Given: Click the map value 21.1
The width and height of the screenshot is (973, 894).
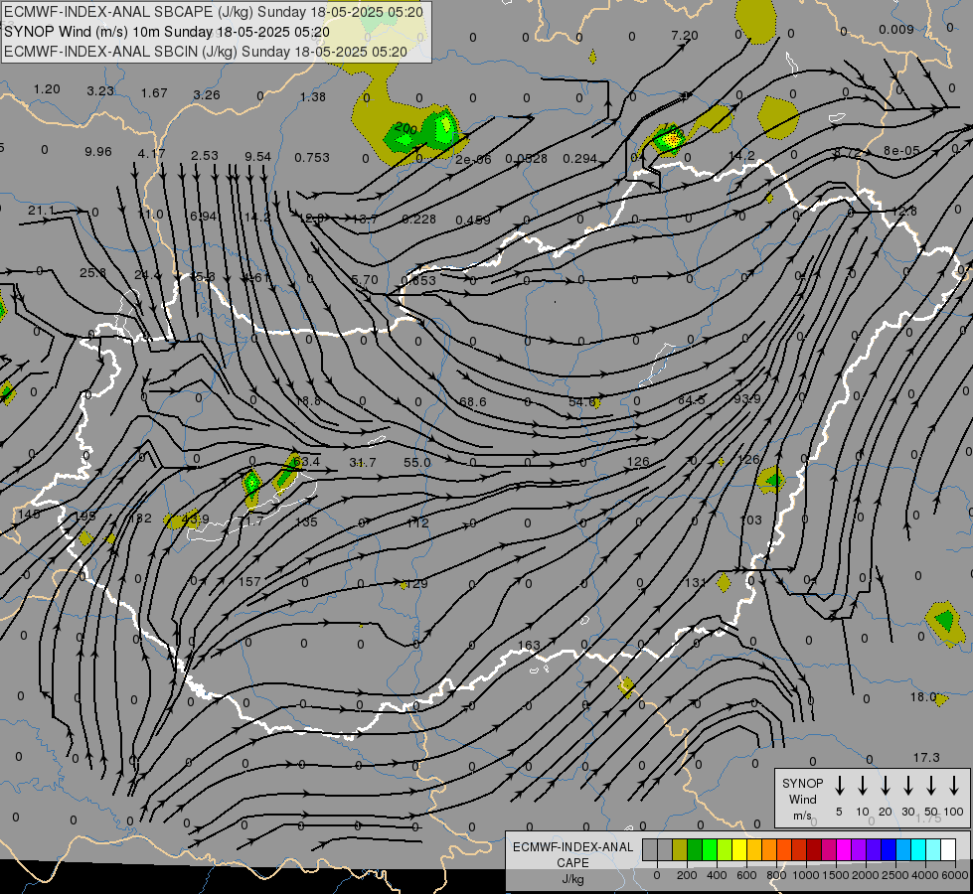Looking at the screenshot, I should click(41, 211).
